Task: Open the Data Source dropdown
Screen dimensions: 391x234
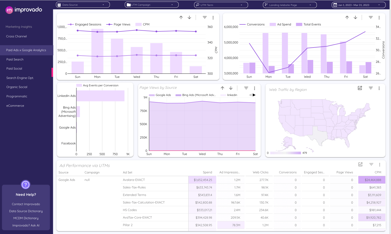Action: (x=83, y=5)
